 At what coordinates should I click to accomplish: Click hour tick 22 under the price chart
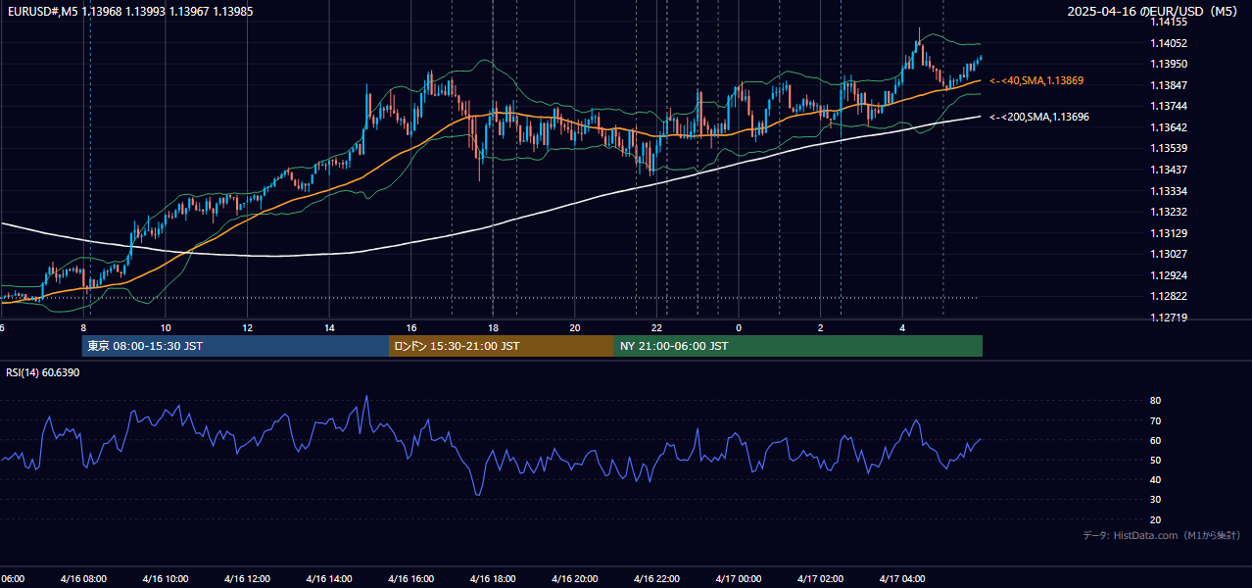coord(656,327)
